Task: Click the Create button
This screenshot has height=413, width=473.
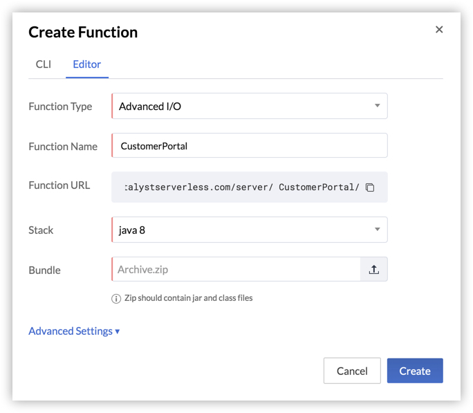Action: click(415, 371)
